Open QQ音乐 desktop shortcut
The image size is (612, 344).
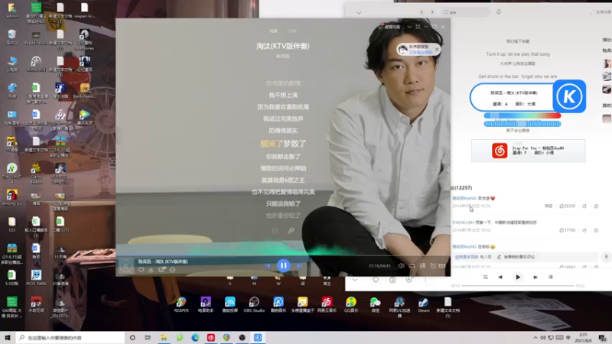pos(351,304)
